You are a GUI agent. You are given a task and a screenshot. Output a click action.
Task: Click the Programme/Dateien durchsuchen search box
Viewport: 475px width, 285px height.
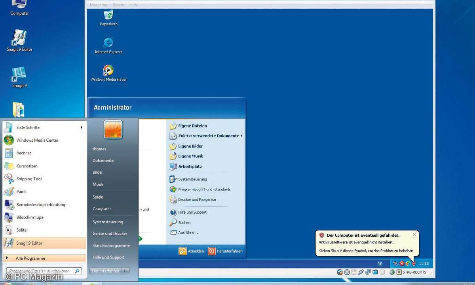click(x=44, y=271)
